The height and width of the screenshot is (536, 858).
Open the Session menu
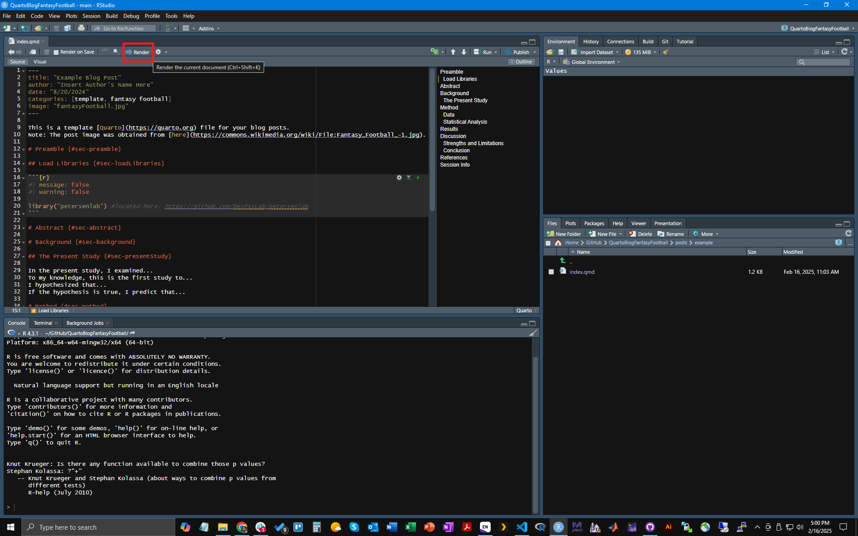click(x=91, y=16)
